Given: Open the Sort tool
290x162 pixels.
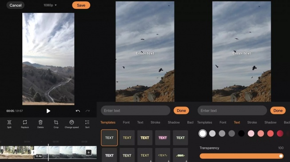Looking at the screenshot, I should (87, 124).
